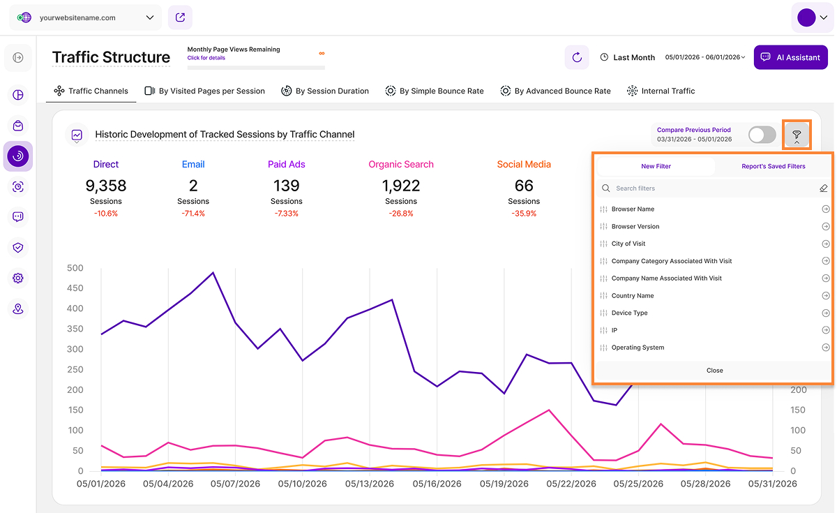Expand the Device Type filter arrow

click(826, 313)
